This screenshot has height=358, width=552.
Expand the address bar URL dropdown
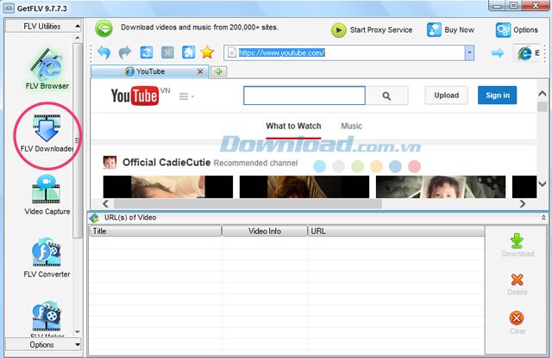point(469,52)
